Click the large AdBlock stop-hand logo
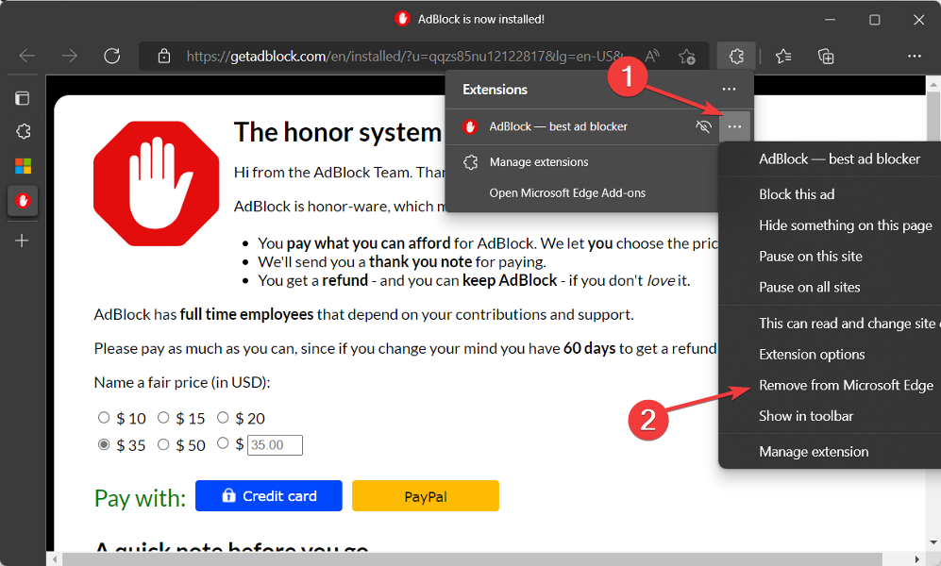 [x=156, y=183]
